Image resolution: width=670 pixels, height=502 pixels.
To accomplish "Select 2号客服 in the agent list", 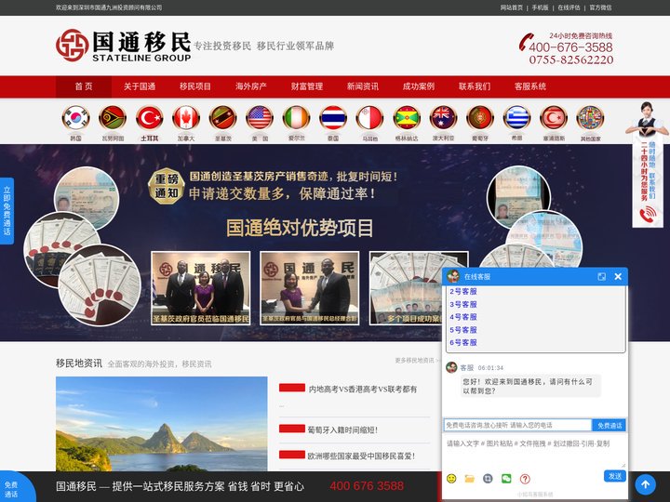I will pyautogui.click(x=463, y=292).
